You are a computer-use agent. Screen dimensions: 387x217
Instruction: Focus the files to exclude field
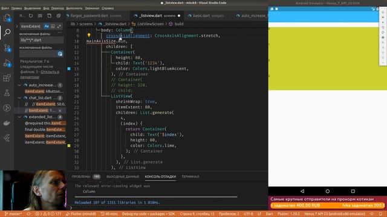38,54
